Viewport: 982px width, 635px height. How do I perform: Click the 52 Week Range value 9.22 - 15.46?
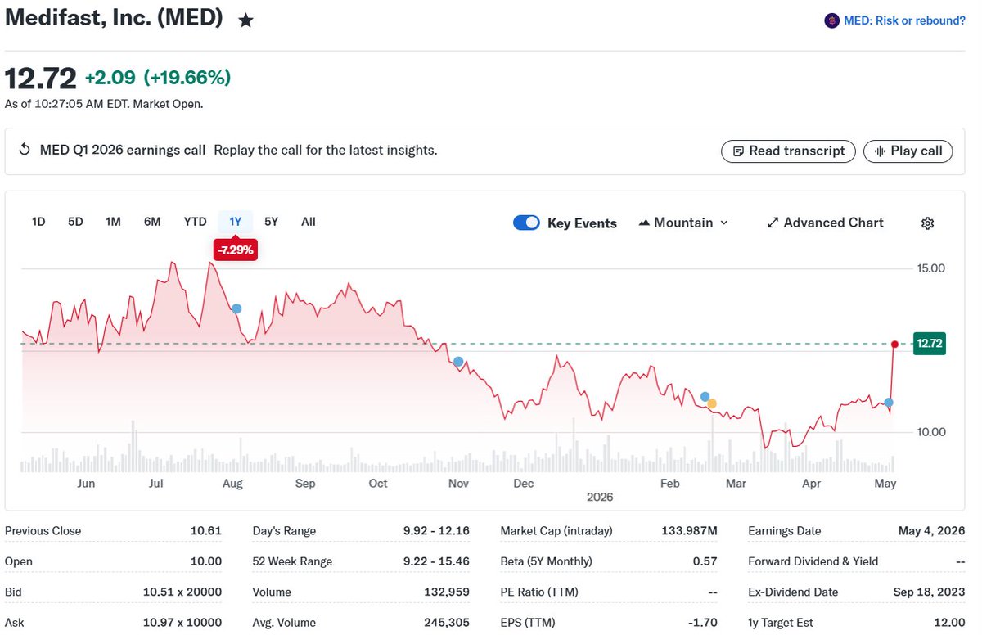[436, 561]
